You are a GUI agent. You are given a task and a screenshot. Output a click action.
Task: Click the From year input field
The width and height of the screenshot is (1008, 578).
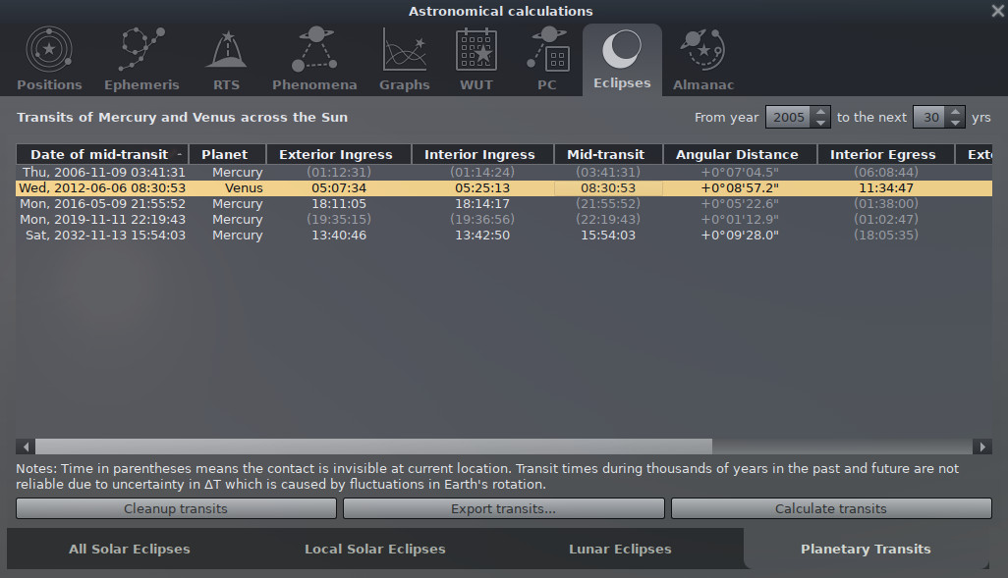click(788, 118)
